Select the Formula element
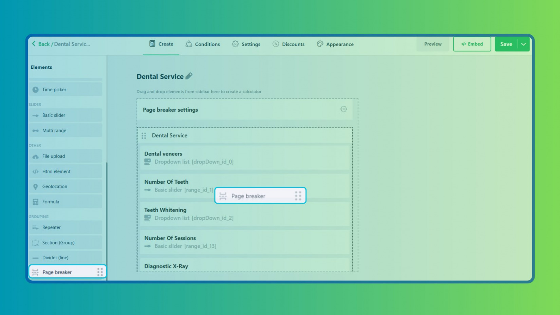 51,202
